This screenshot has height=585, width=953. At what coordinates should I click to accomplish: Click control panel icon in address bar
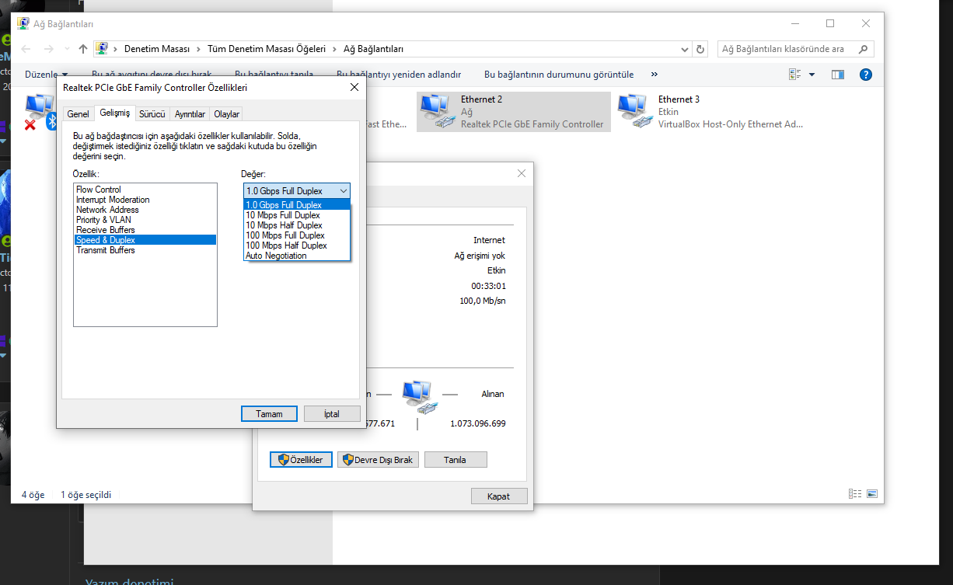click(x=102, y=49)
